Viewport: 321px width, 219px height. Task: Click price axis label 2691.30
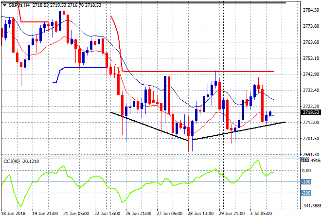pos(311,154)
